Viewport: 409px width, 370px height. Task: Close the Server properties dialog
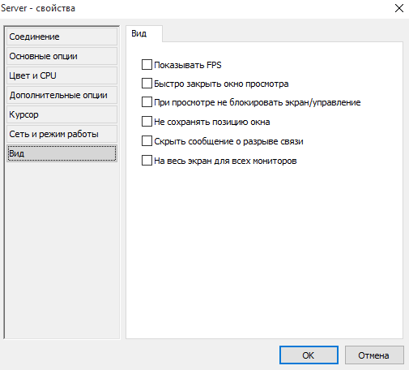coord(399,8)
